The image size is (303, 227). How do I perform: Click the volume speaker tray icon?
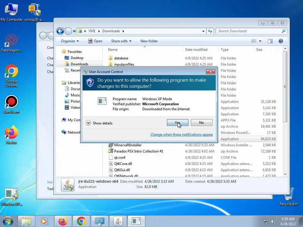click(273, 221)
